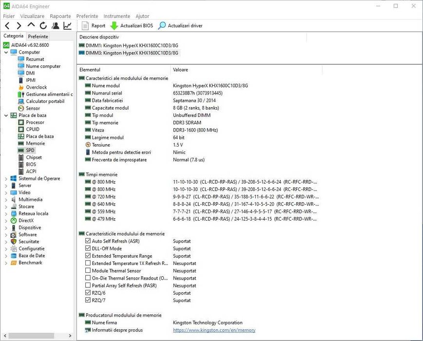The height and width of the screenshot is (341, 423).
Task: Click the green Actualizari BIOS arrow
Action: (x=114, y=26)
